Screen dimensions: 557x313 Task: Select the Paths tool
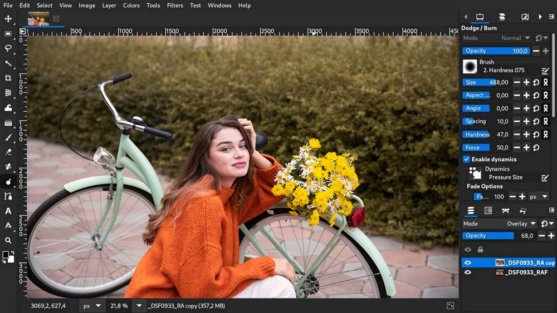8,196
